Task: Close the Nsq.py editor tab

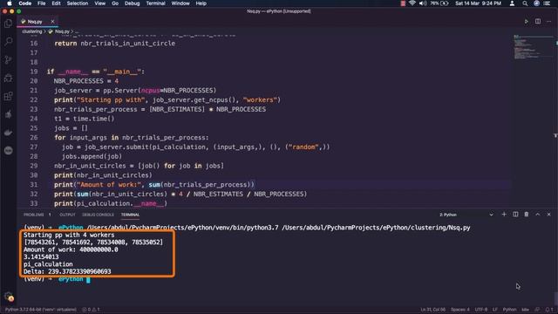Action: click(x=52, y=22)
